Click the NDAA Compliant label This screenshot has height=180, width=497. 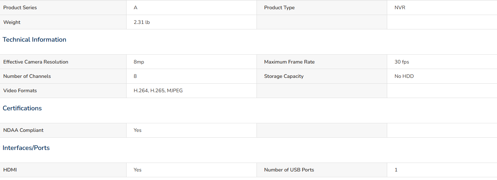pyautogui.click(x=23, y=130)
